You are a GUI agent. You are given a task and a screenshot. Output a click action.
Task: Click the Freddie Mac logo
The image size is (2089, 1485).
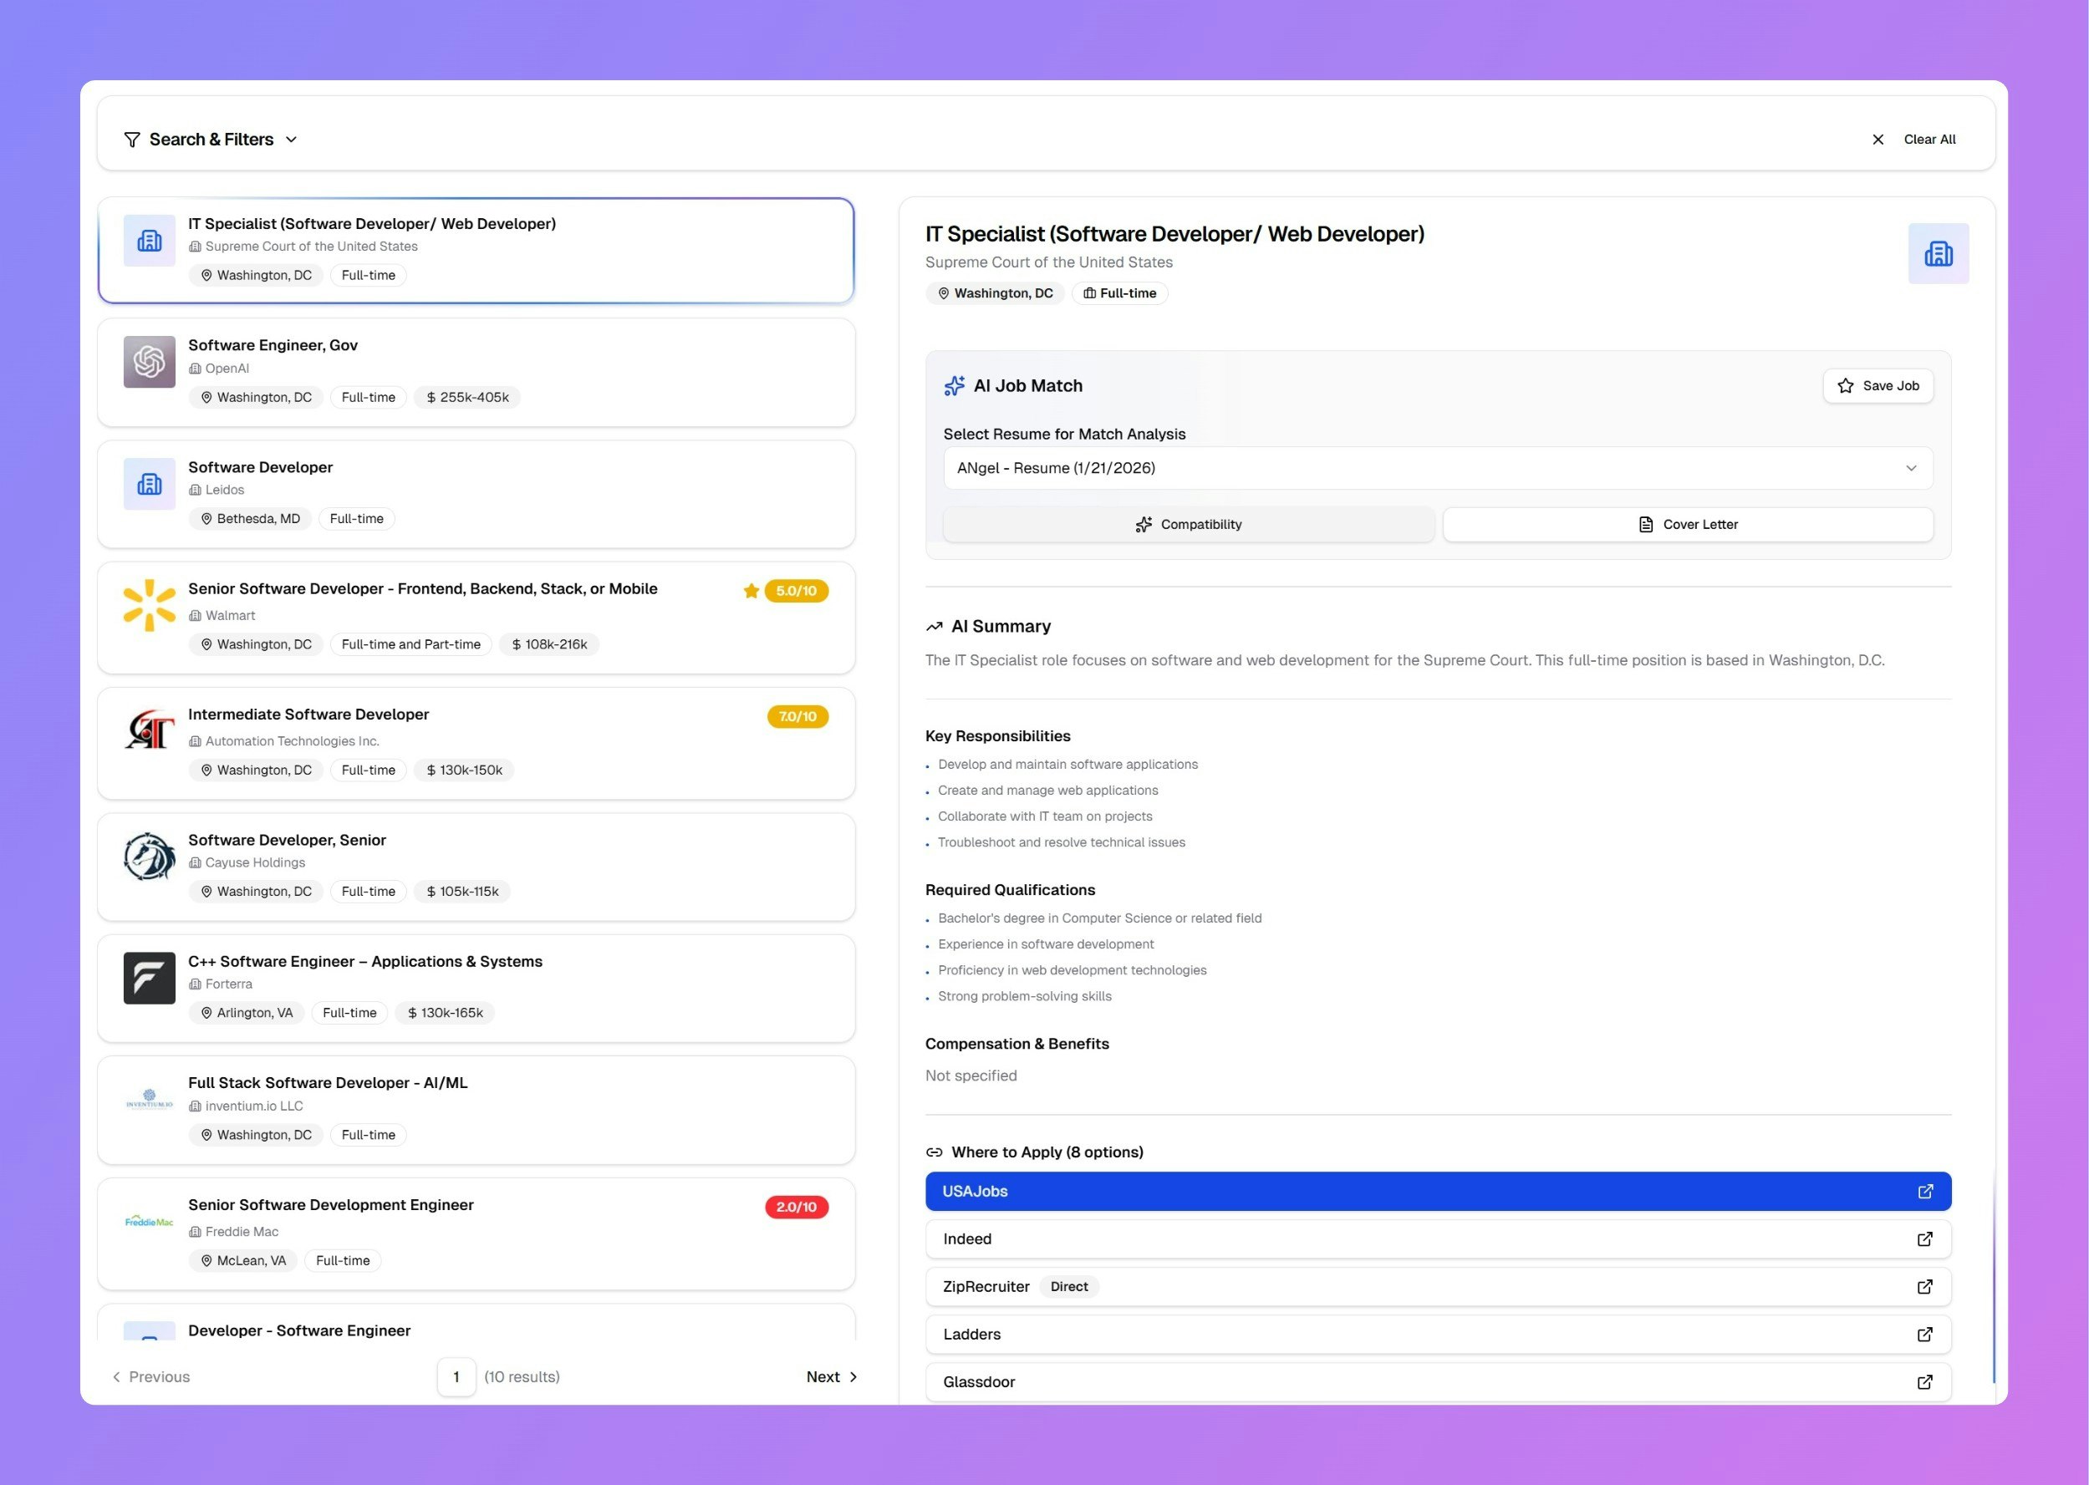pos(148,1221)
